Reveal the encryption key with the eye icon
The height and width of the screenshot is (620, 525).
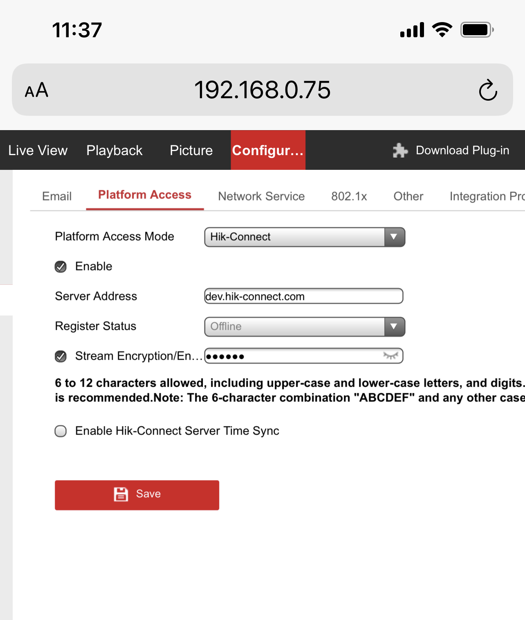coord(390,356)
